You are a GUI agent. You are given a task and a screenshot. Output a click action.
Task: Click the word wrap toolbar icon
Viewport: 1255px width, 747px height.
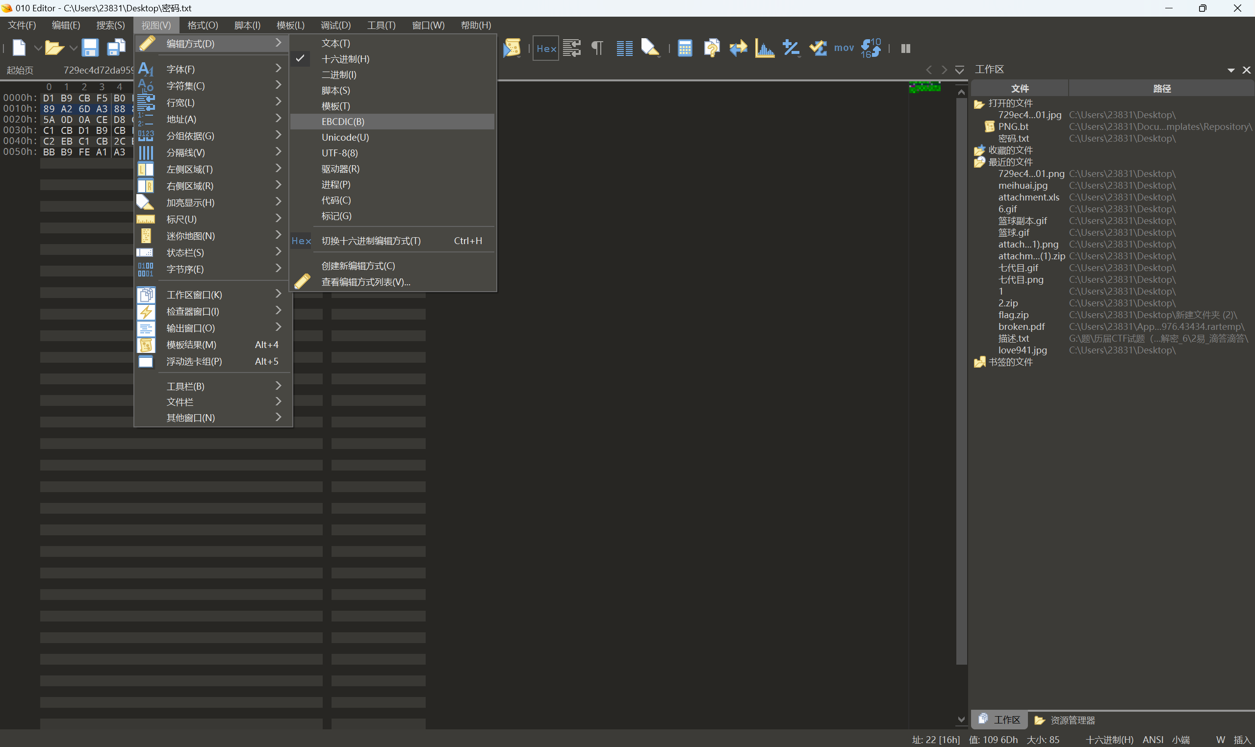(572, 49)
